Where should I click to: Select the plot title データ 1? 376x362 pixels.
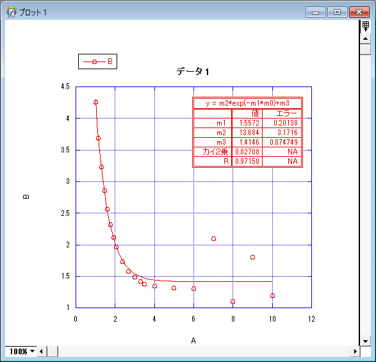pos(193,72)
